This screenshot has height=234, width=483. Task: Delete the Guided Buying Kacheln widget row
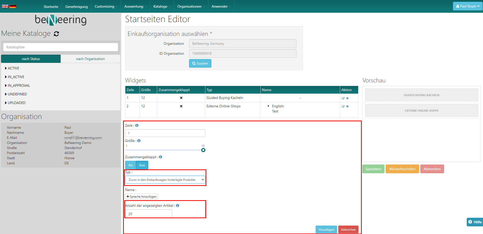pos(347,98)
